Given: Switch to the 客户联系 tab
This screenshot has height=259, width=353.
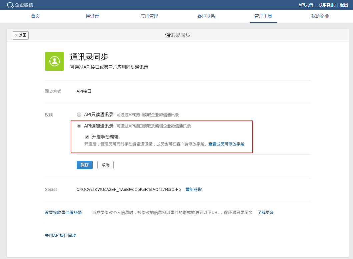Looking at the screenshot, I should (x=206, y=16).
